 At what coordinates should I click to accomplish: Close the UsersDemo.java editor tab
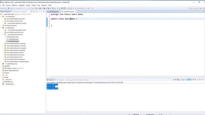[x=75, y=11]
